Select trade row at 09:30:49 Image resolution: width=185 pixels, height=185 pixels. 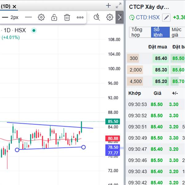pyautogui.click(x=155, y=138)
